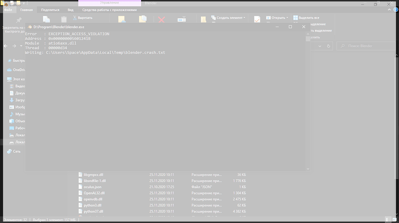Click the red Delete X icon
The image size is (399, 223).
coord(161,20)
